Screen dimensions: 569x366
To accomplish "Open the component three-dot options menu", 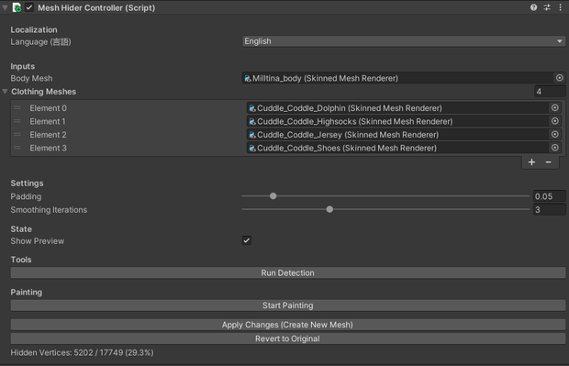I will pyautogui.click(x=561, y=7).
